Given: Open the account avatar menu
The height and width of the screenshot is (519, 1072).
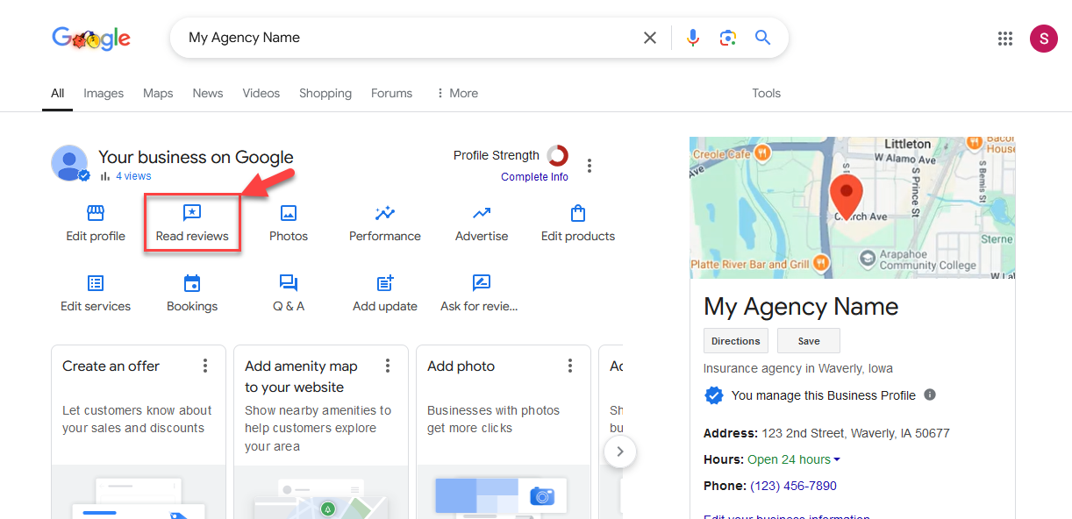Looking at the screenshot, I should pyautogui.click(x=1043, y=38).
